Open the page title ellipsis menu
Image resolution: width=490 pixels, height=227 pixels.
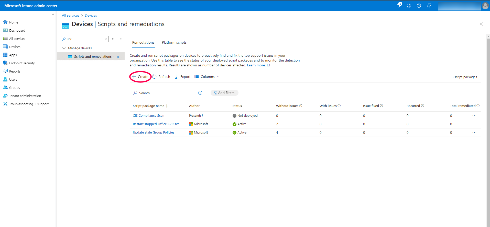pos(173,24)
